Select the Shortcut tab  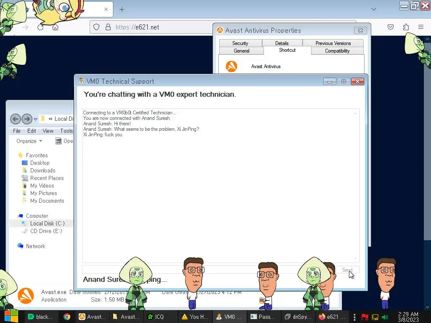[x=287, y=50]
